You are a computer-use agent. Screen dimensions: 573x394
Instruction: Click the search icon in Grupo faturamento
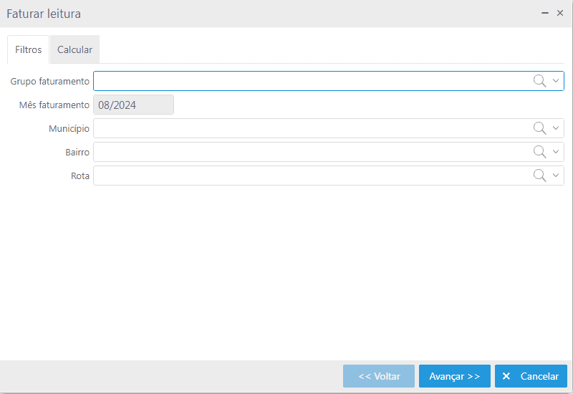click(539, 81)
